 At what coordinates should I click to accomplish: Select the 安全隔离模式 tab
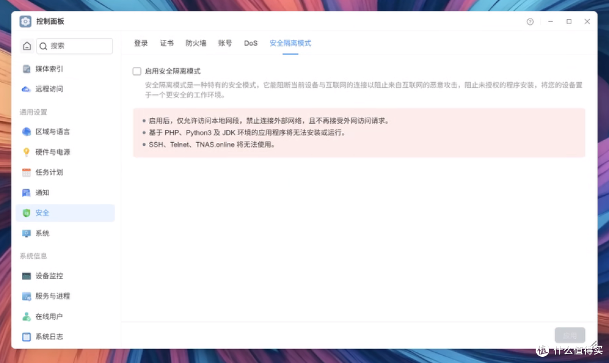[290, 43]
